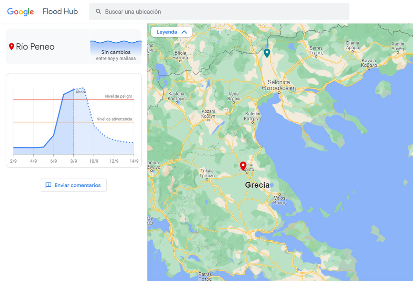Click the teal gauge pin north of Salónica
This screenshot has width=413, height=281.
(267, 53)
